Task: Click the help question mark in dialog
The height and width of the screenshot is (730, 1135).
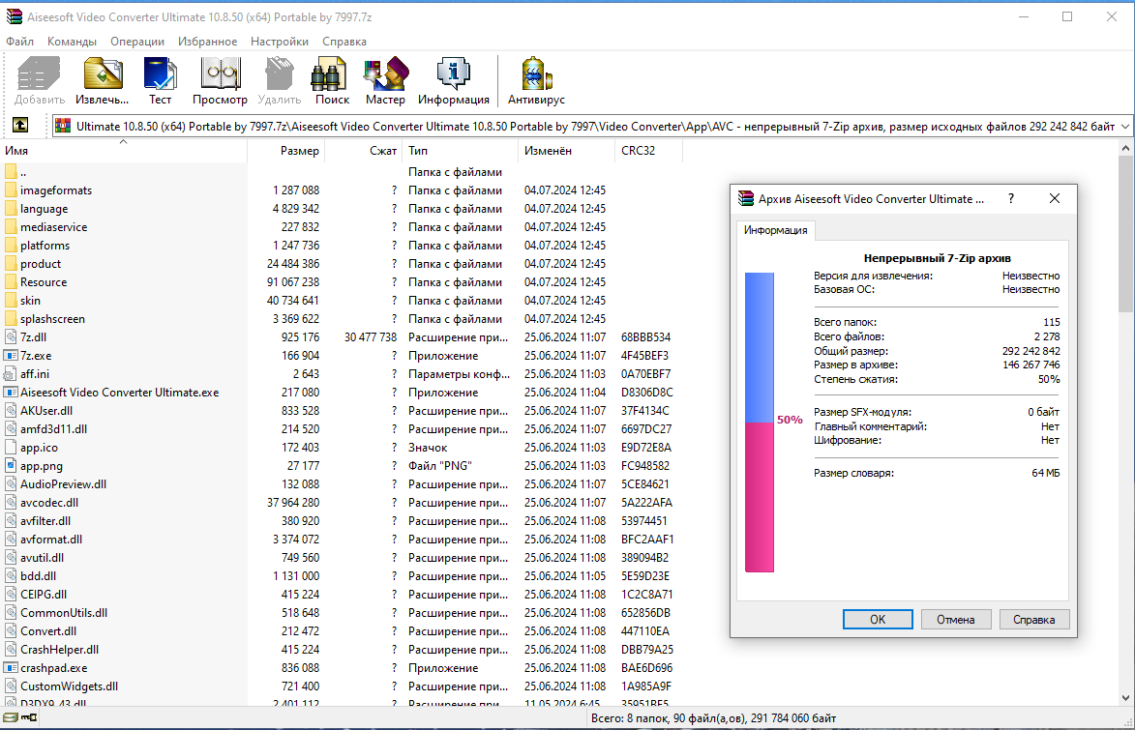Action: click(1011, 198)
